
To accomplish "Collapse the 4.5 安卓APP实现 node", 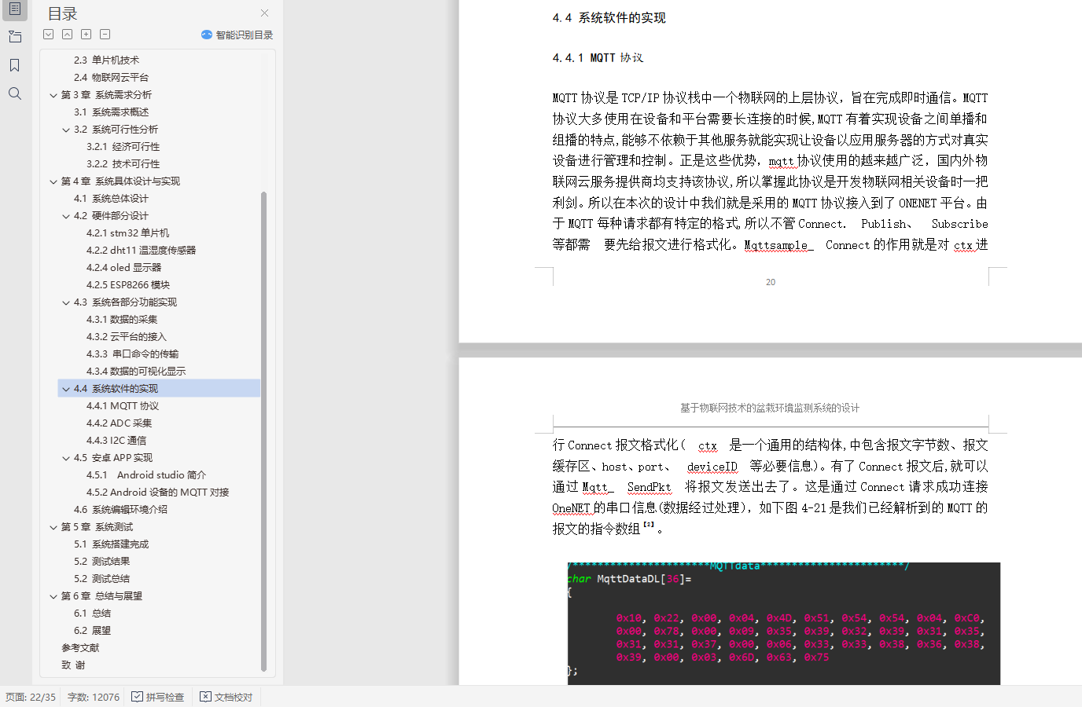I will (x=66, y=458).
